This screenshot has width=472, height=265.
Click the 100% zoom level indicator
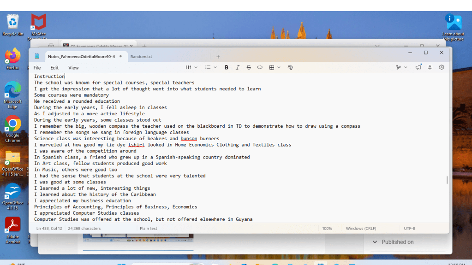click(327, 228)
